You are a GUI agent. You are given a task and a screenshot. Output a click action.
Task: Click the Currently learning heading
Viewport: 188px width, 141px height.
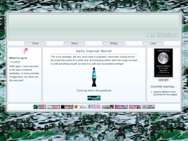tap(163, 87)
